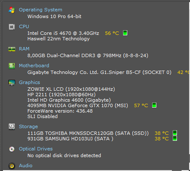
Task: Open the CPU section heading
Action: coord(24,26)
